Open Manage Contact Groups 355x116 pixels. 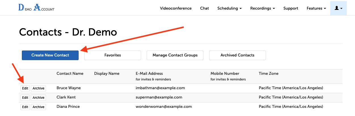pyautogui.click(x=175, y=55)
